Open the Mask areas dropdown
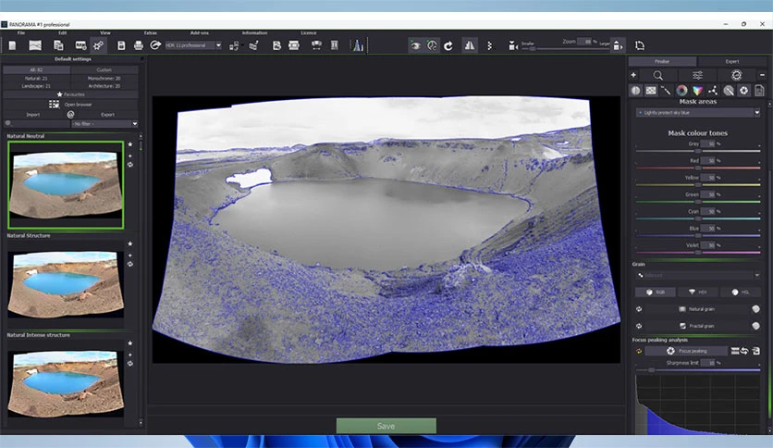 [x=697, y=113]
